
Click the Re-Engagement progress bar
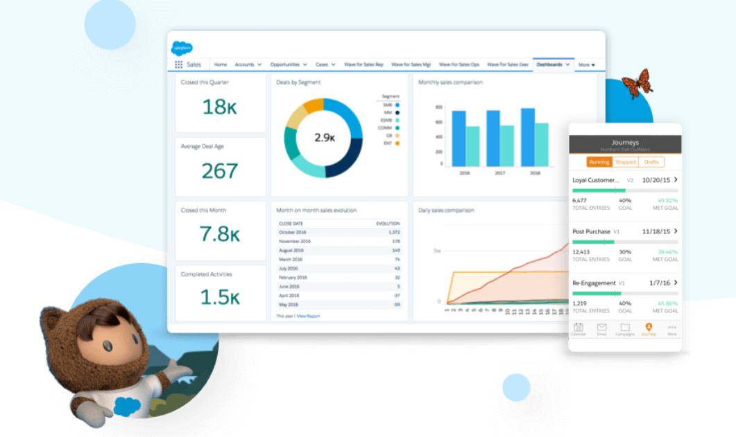[x=625, y=294]
